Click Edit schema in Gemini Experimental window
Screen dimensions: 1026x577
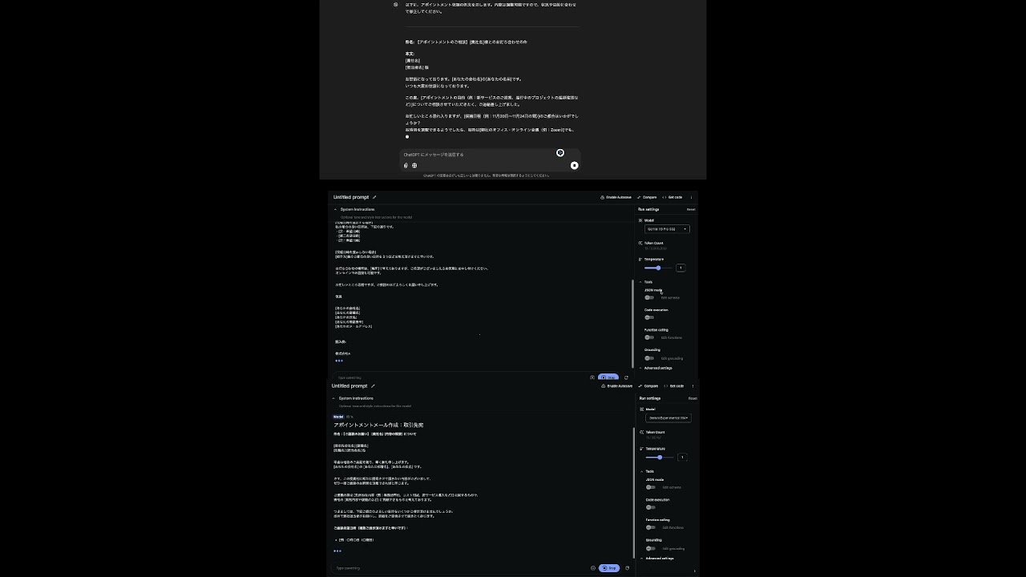672,487
